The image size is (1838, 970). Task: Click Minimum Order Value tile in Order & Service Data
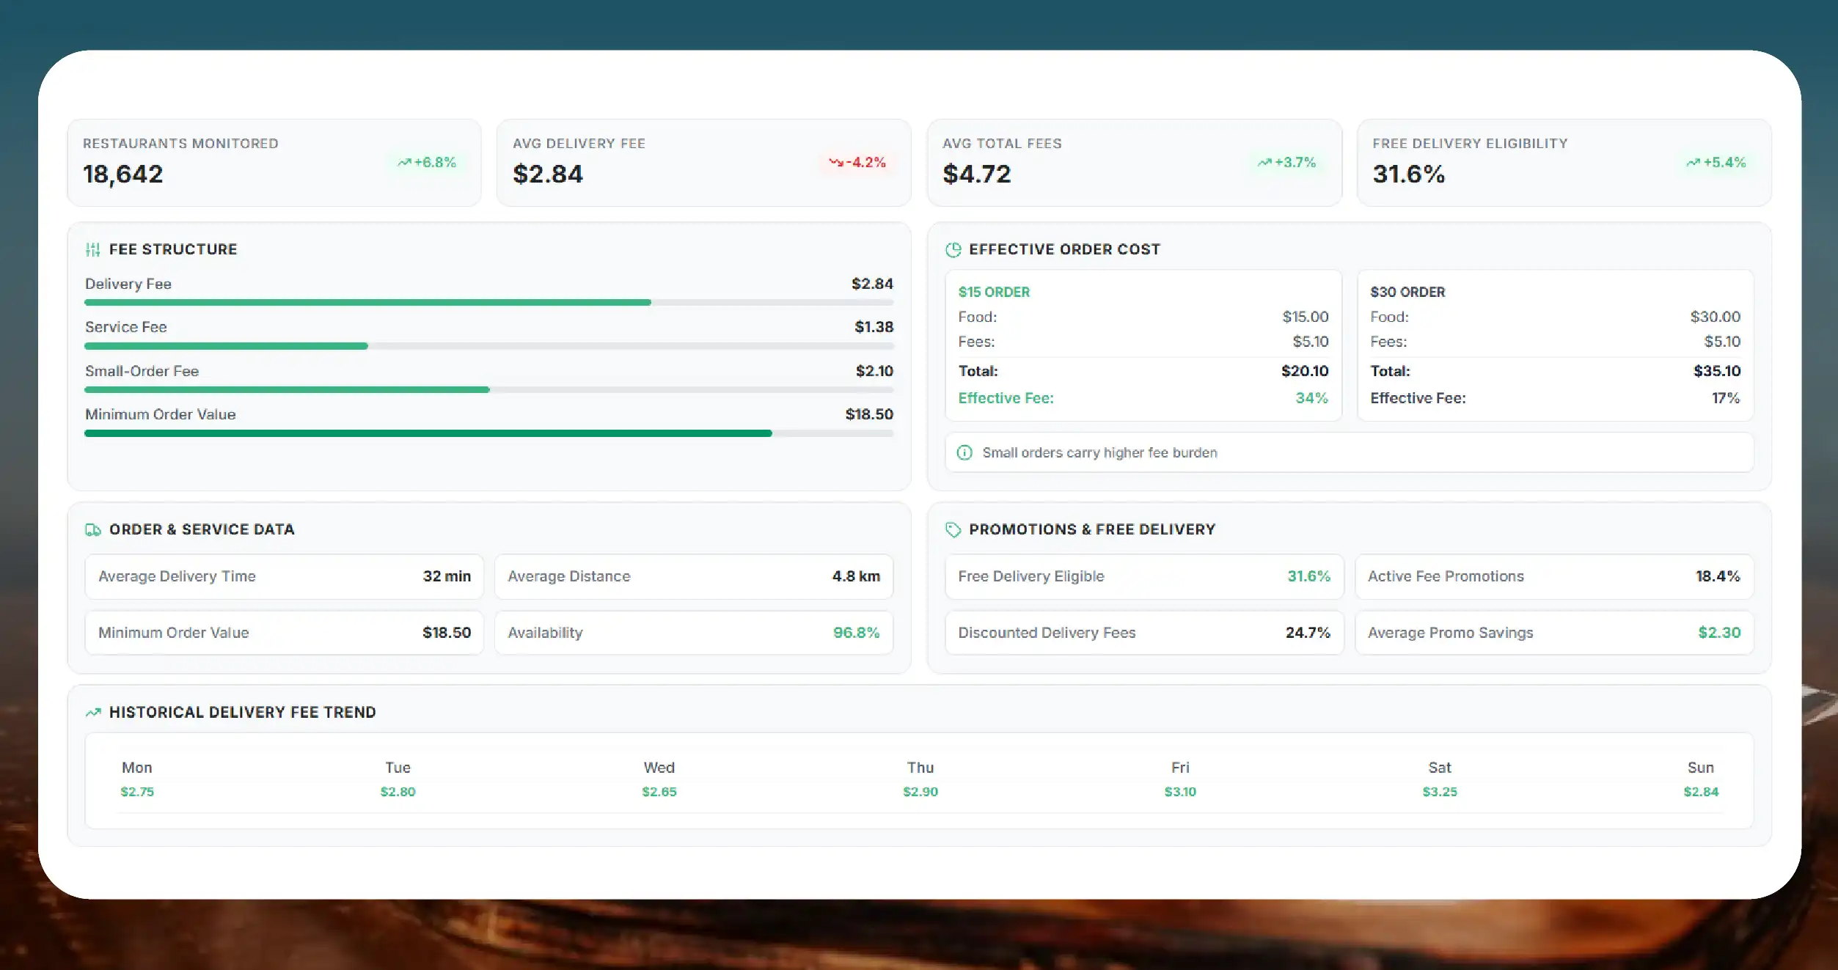(x=285, y=633)
